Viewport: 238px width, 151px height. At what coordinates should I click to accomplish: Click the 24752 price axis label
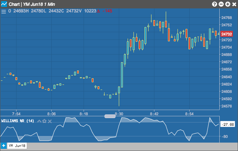tap(227, 25)
